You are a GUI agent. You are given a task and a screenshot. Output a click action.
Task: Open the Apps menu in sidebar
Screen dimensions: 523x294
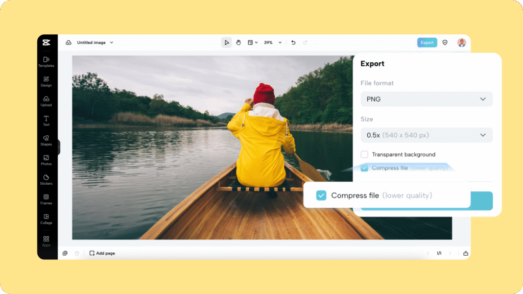click(x=46, y=241)
